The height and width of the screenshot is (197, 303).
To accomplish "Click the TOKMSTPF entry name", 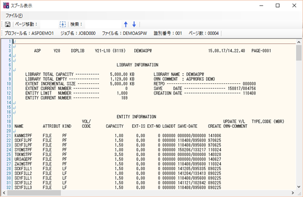I will pos(23,155).
